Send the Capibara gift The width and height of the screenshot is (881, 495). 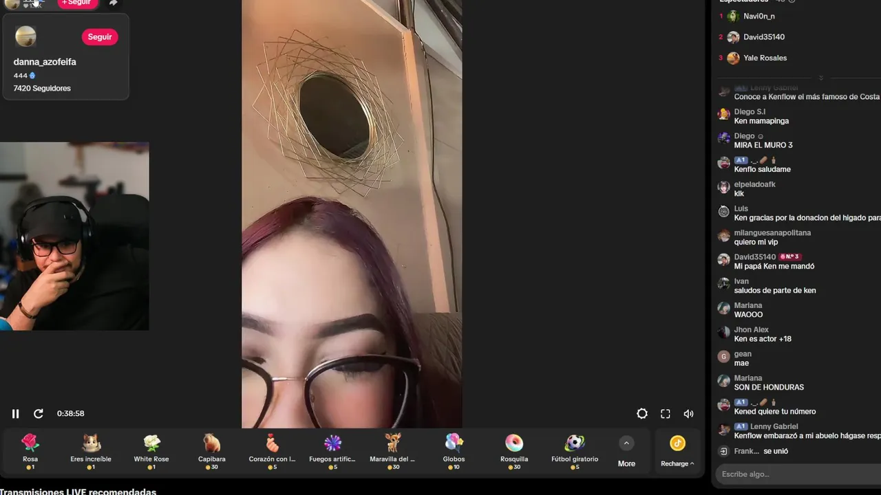[x=212, y=452]
